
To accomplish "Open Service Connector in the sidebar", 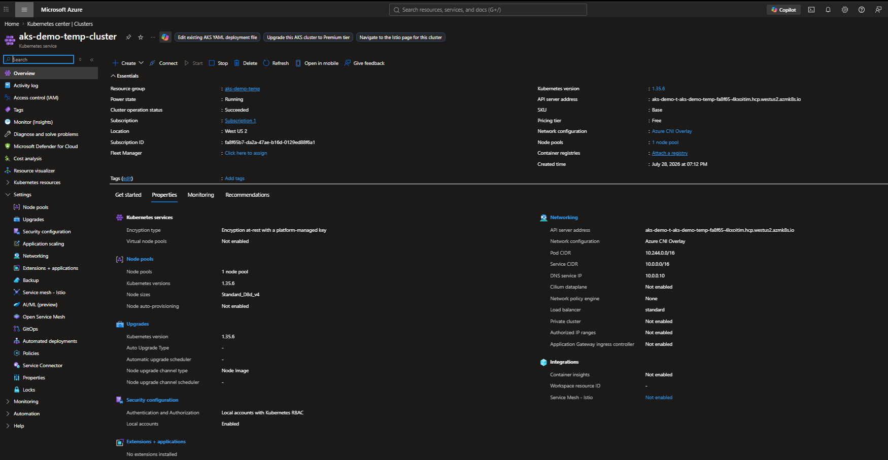I will pos(43,366).
